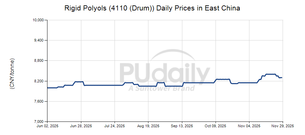The width and height of the screenshot is (305, 135).
Task: Select the Oct 09, 2025 date label
Action: click(216, 126)
